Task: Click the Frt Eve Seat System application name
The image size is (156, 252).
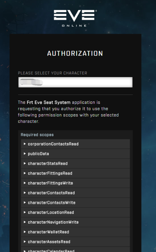Action: click(49, 102)
